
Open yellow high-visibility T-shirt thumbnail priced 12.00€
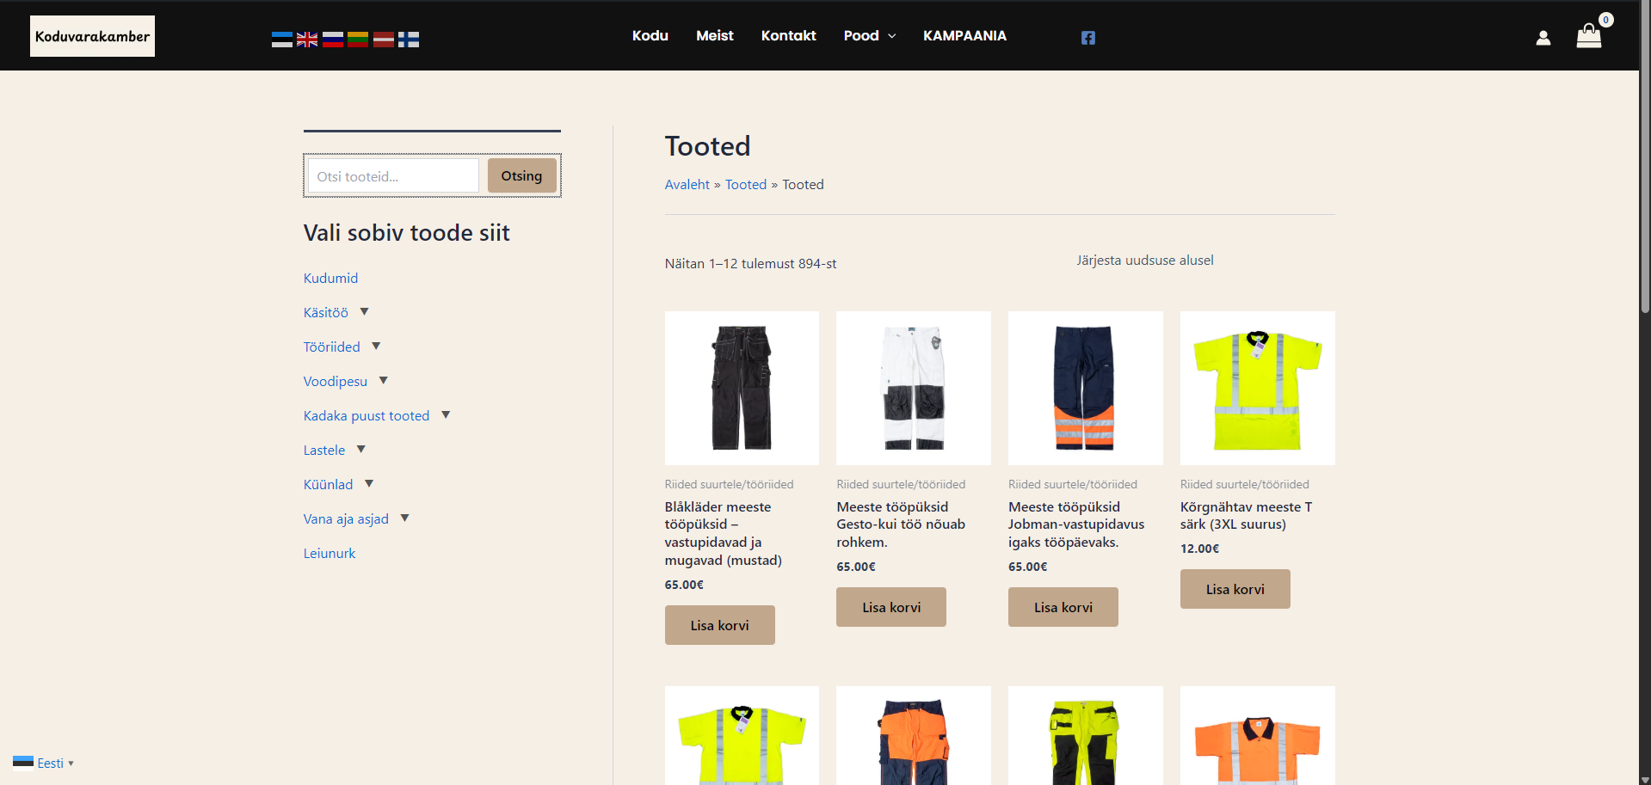click(x=1258, y=388)
